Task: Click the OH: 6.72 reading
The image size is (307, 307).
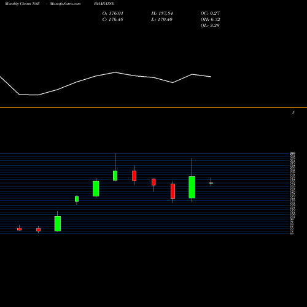Action: coord(210,20)
